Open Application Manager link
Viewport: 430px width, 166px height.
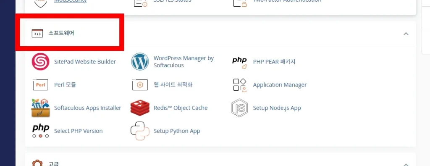tap(280, 85)
